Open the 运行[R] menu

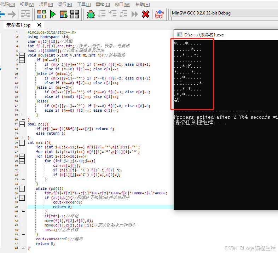pos(65,5)
